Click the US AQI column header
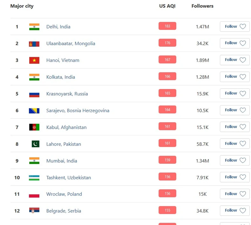 click(167, 6)
